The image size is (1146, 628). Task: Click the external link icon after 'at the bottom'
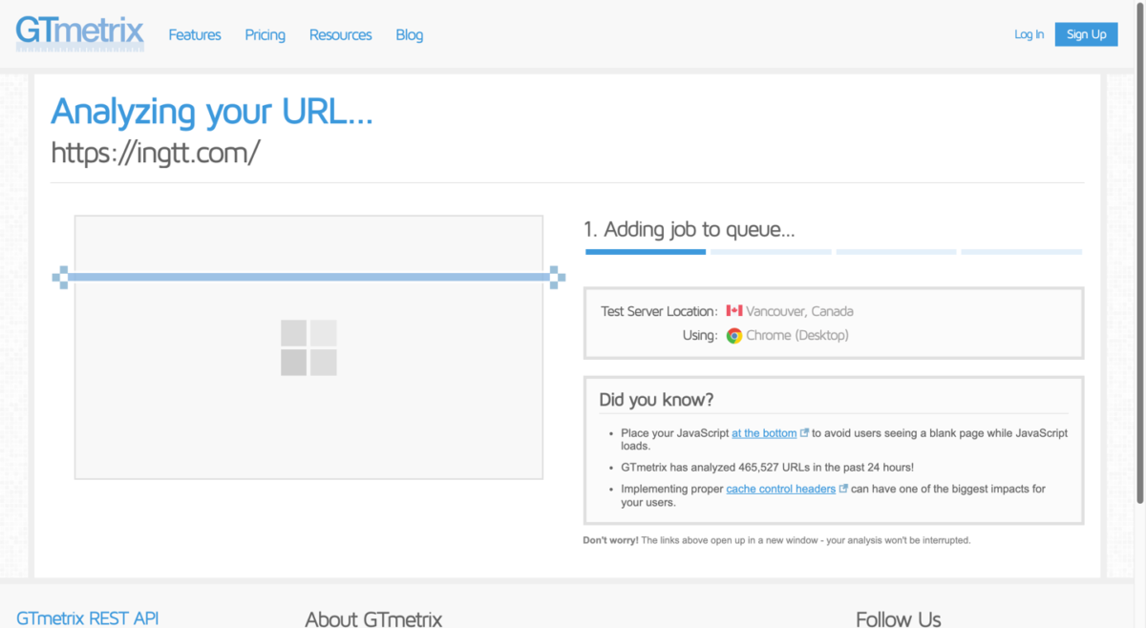point(804,432)
